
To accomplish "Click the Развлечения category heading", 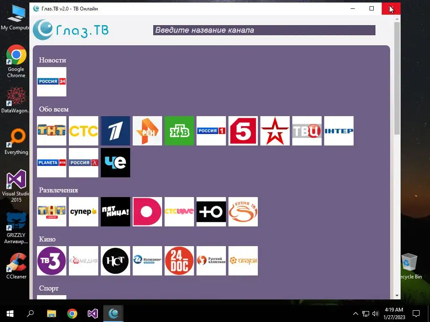I will (x=58, y=190).
